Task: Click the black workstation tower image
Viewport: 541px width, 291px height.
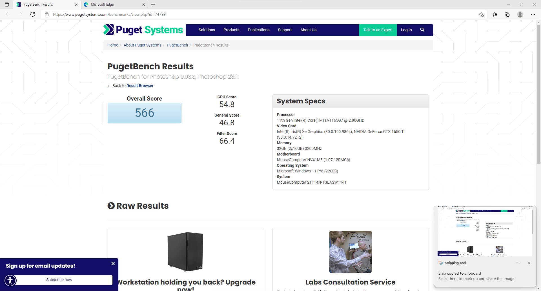Action: pos(185,252)
